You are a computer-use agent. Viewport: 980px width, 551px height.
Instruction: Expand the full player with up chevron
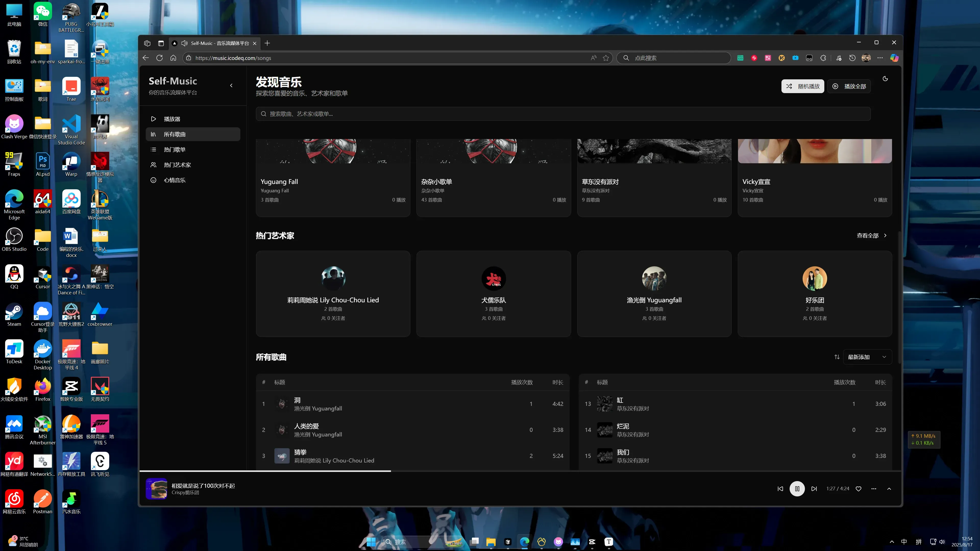point(889,489)
